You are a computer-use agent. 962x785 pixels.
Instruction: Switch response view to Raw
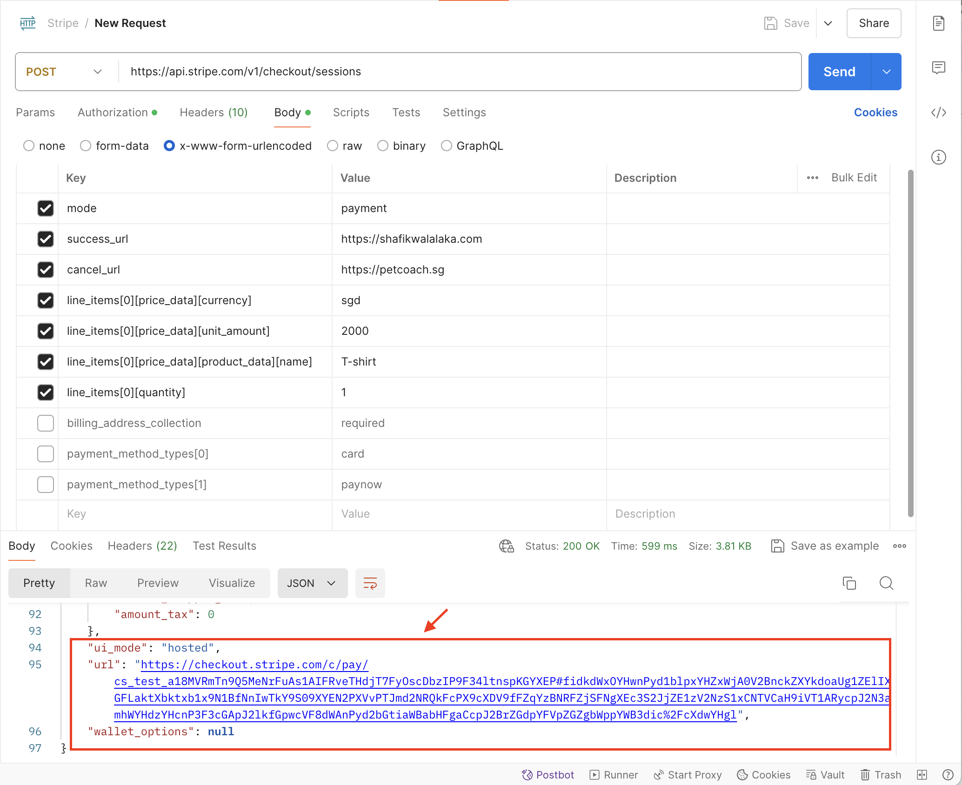96,583
